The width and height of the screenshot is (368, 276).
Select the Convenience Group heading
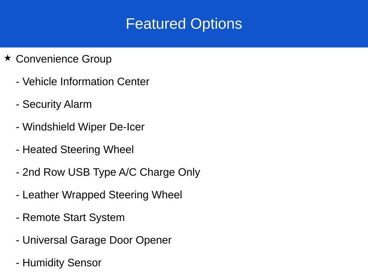coord(64,59)
